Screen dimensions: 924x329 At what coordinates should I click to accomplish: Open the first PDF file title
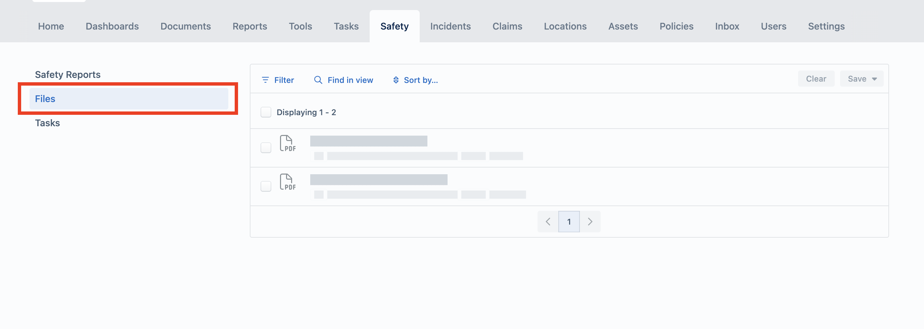369,141
